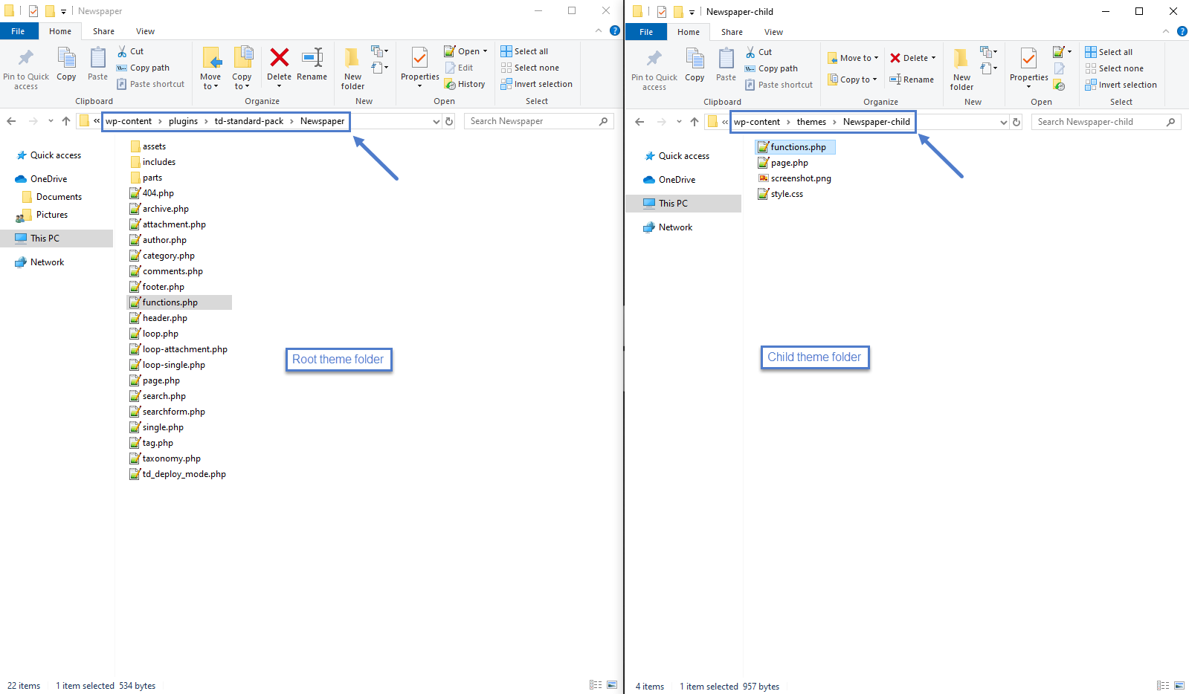The image size is (1189, 694).
Task: Click Paste icon in Newspaper-child window
Action: coord(726,59)
